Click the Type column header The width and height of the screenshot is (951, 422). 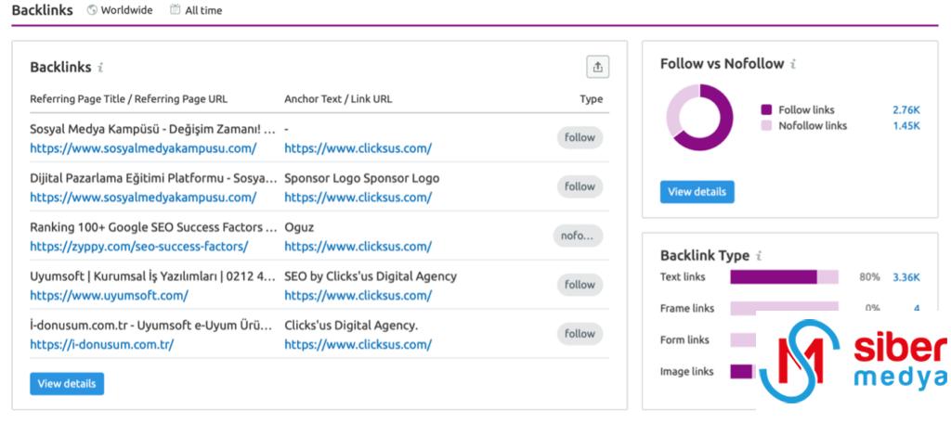[592, 99]
